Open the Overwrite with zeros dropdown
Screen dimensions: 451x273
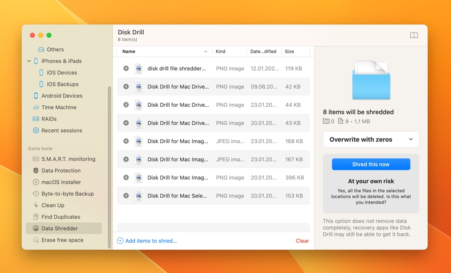point(371,139)
